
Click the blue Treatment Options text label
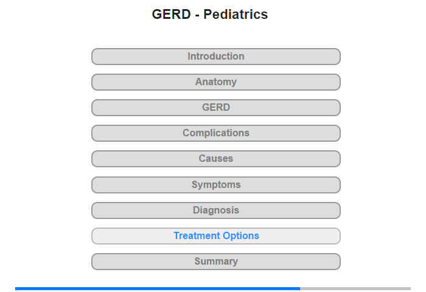coord(216,235)
